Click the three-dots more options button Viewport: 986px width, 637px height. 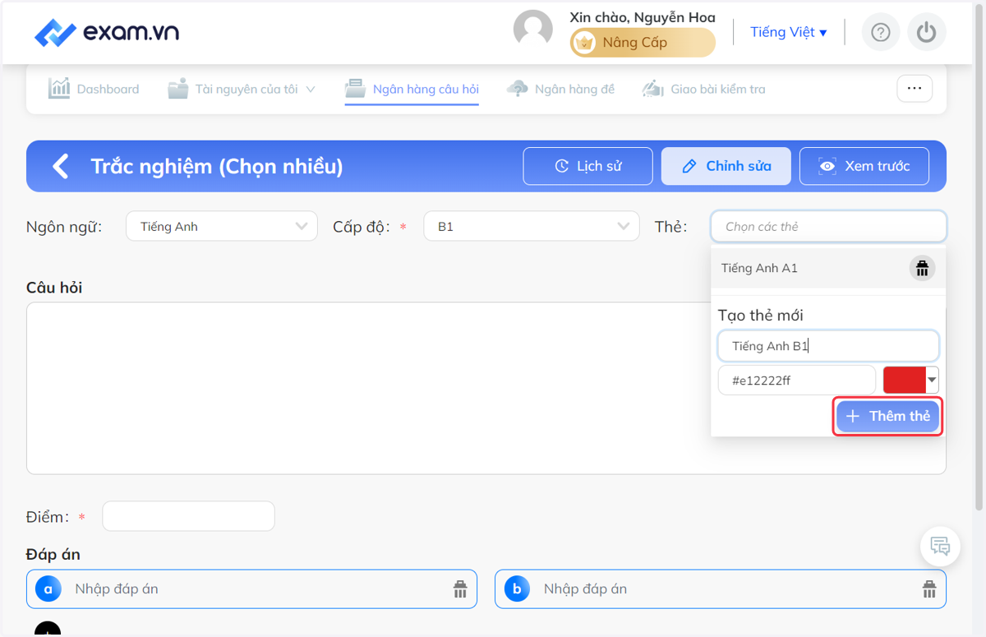click(x=915, y=88)
